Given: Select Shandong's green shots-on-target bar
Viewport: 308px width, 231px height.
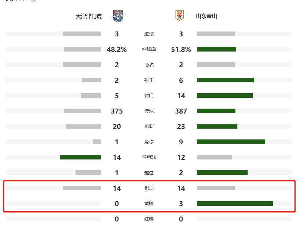Looking at the screenshot, I should (x=225, y=80).
